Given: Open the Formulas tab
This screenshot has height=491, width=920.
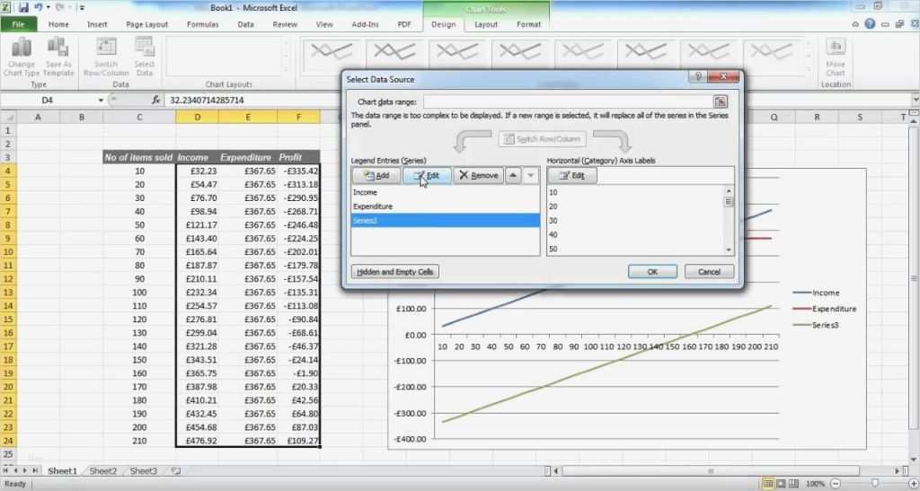Looking at the screenshot, I should pyautogui.click(x=202, y=24).
